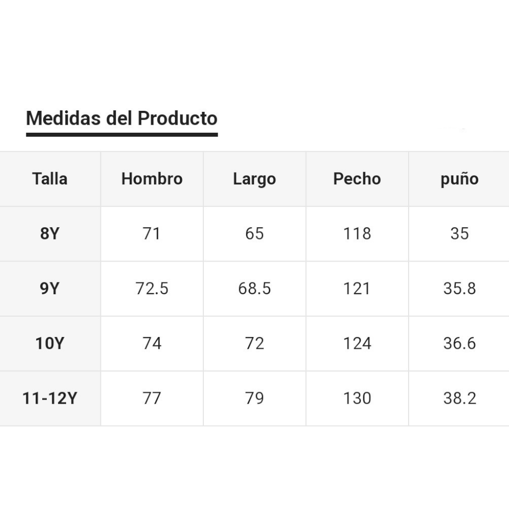This screenshot has width=509, height=509.
Task: Click Largo value 68.5 for 9Y
Action: point(254,289)
